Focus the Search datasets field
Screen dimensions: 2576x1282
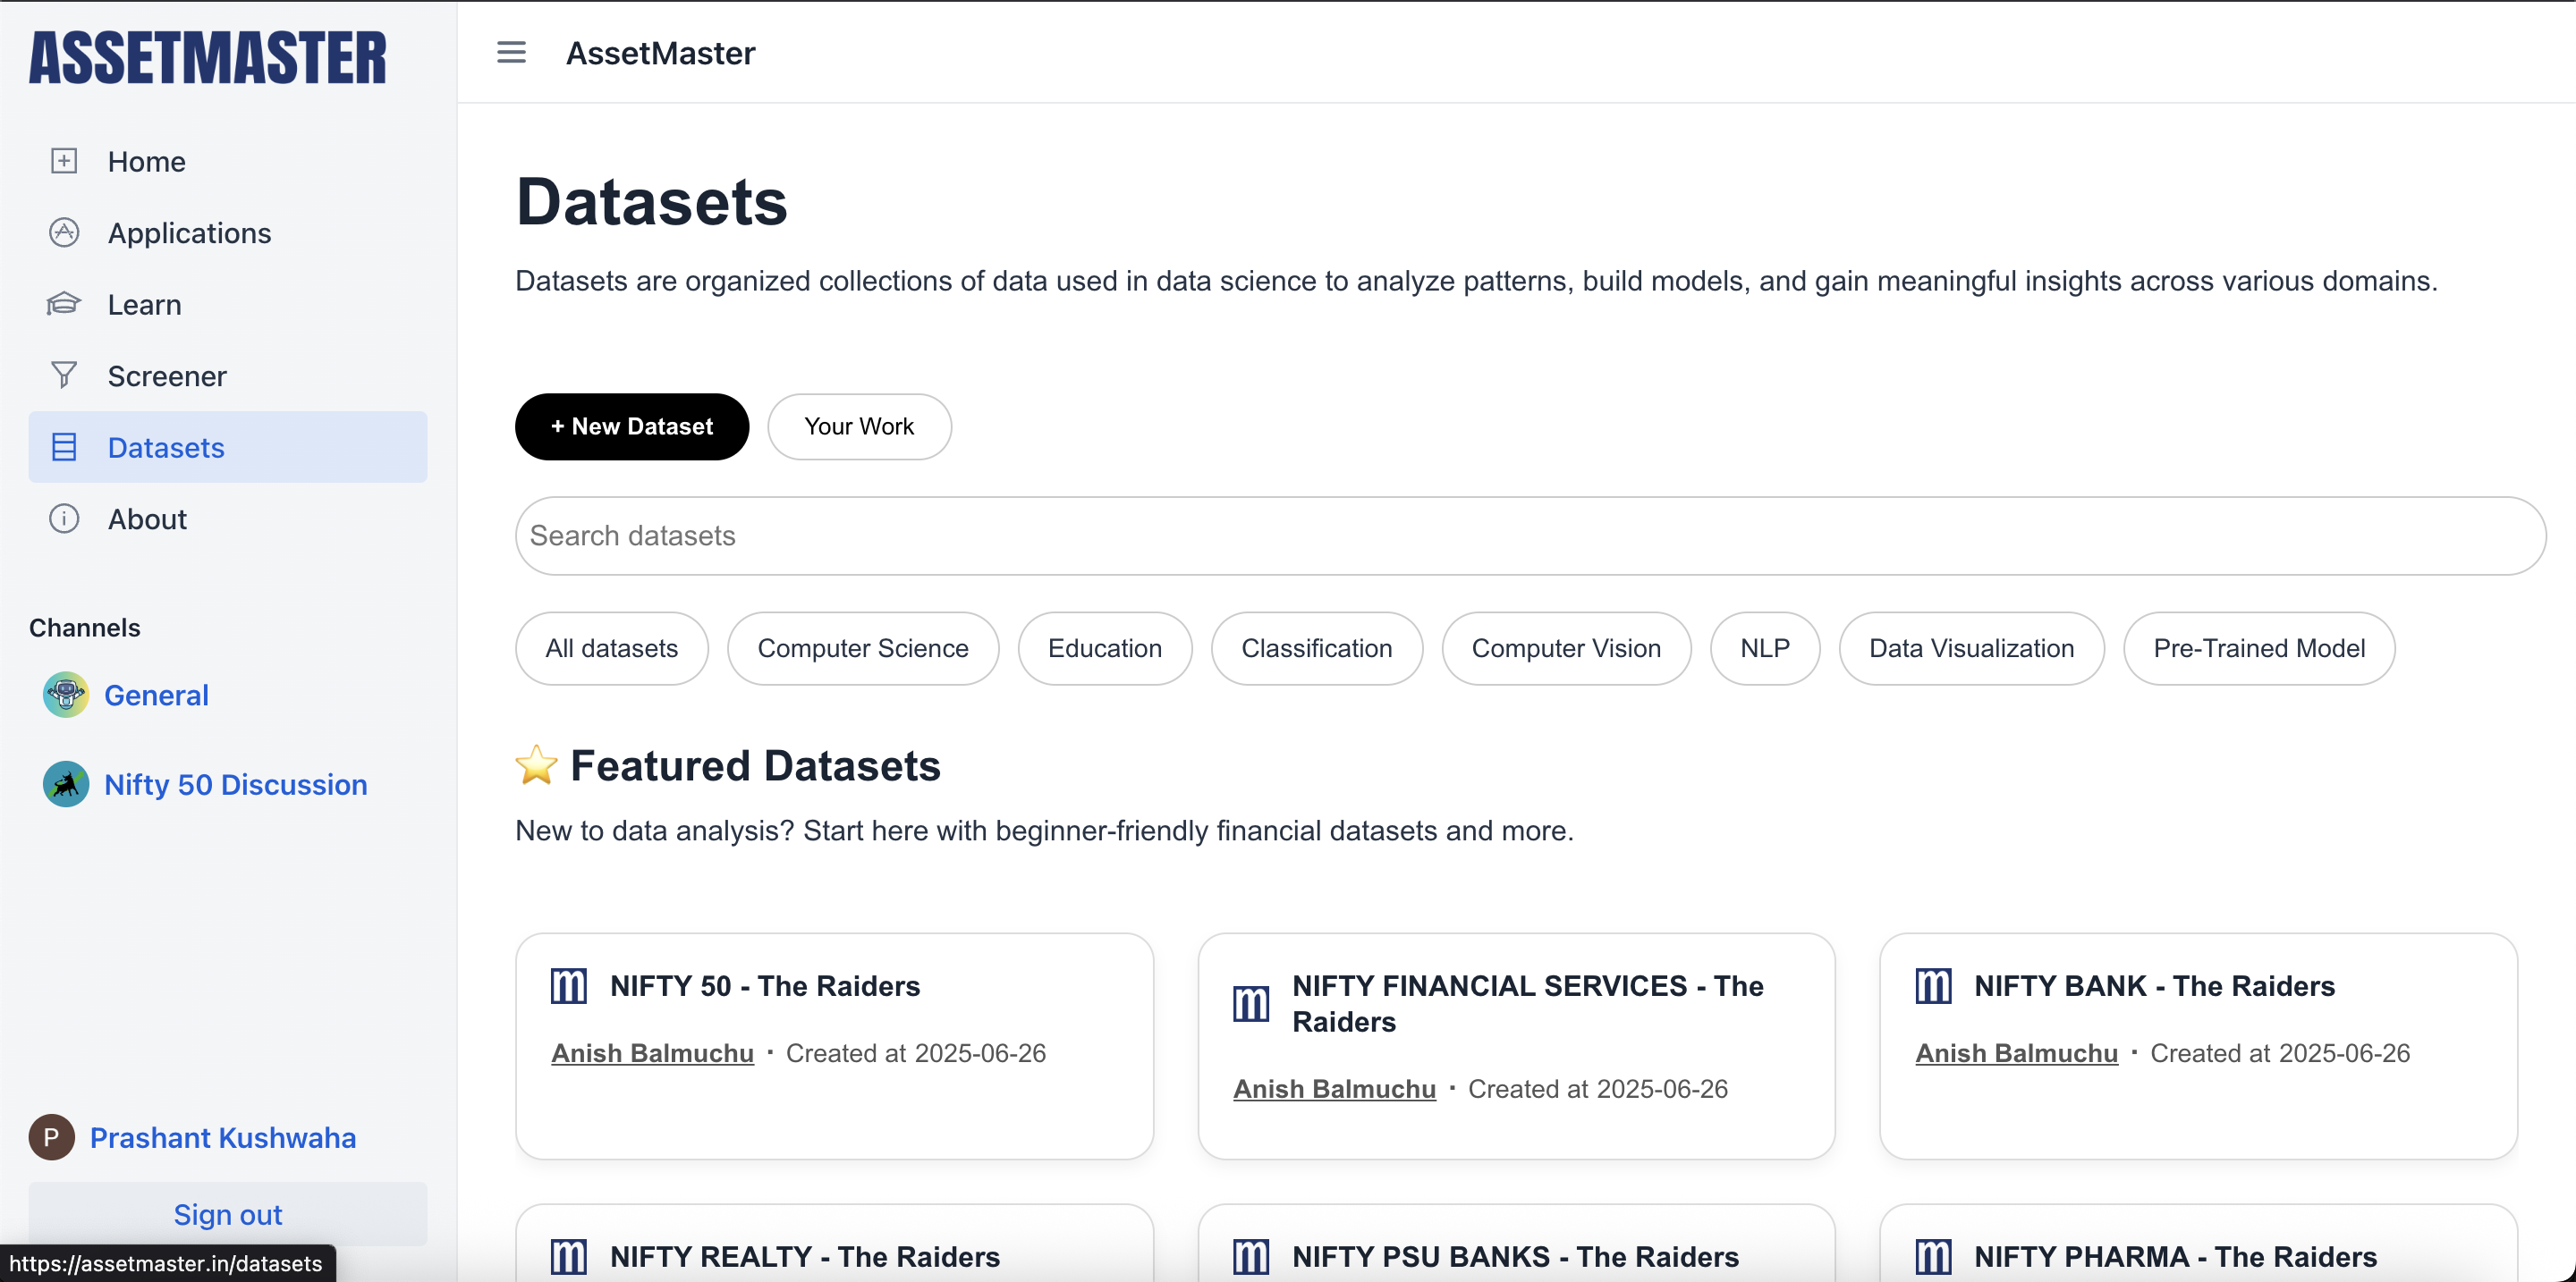coord(1530,536)
